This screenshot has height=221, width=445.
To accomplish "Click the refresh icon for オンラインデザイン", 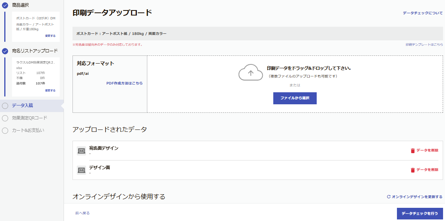I will tap(388, 197).
